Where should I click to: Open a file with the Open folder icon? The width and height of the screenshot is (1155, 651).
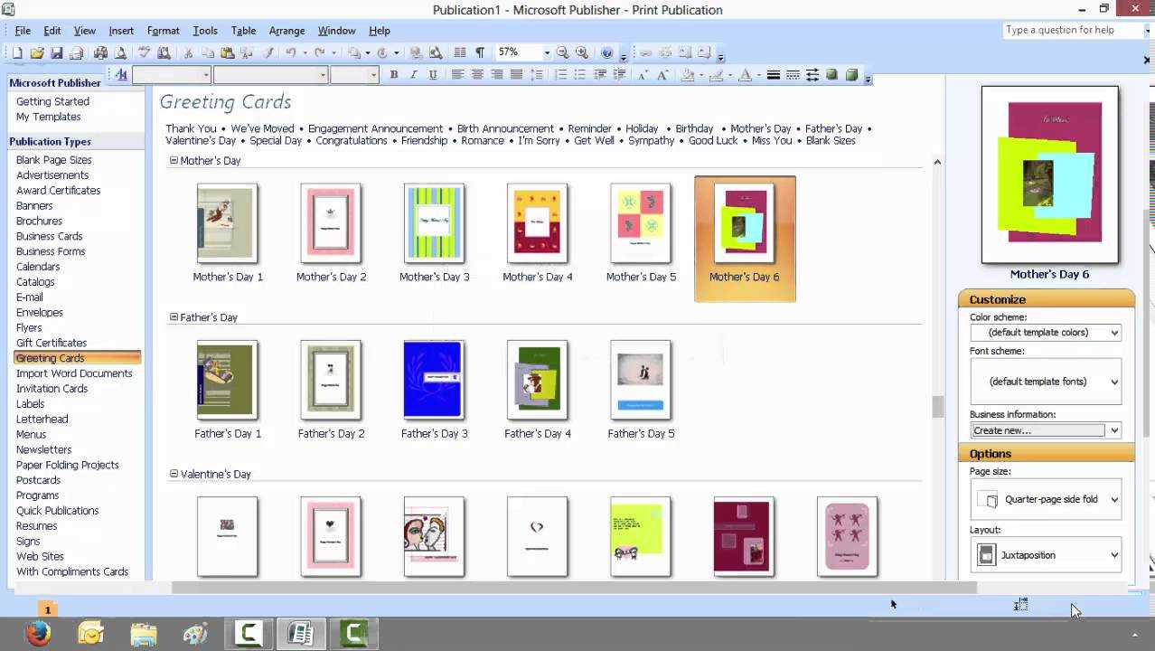point(37,53)
